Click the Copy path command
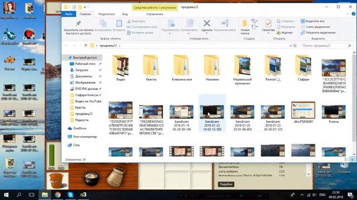Image resolution: width=357 pixels, height=200 pixels. click(142, 27)
